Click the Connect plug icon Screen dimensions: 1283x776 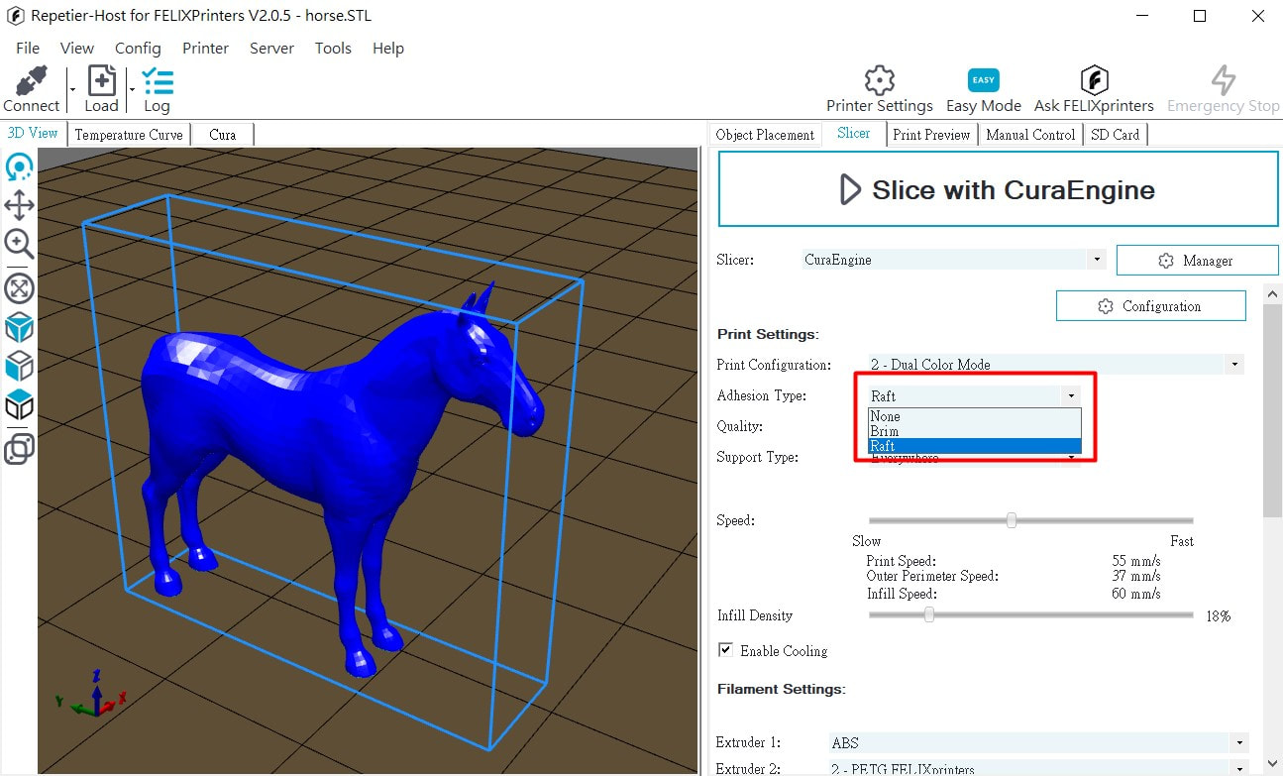coord(31,81)
